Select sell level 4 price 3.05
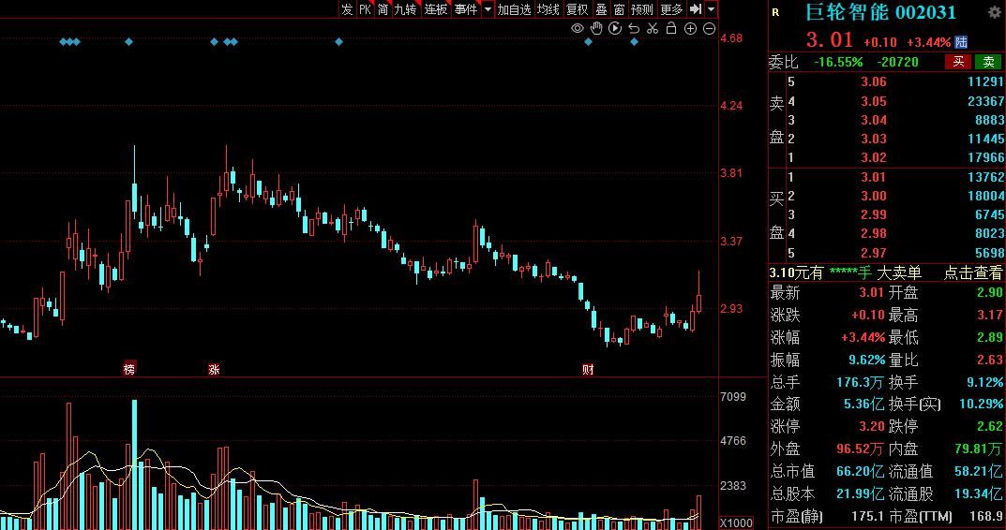Screen dimensions: 1006x530 click(875, 100)
